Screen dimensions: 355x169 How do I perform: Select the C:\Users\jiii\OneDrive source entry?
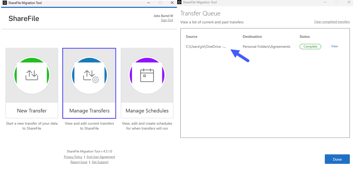pyautogui.click(x=206, y=47)
